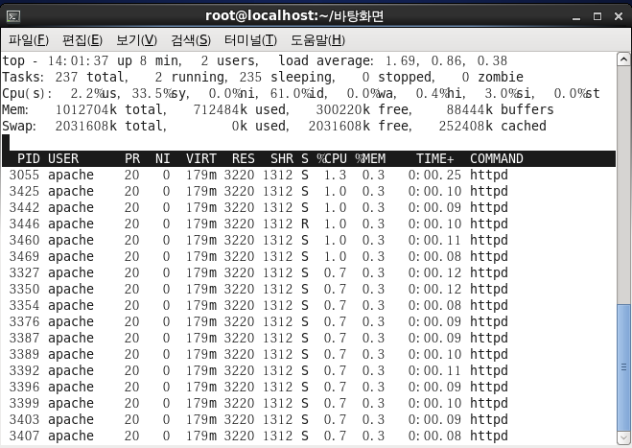Click the COMMAND column header
632x448 pixels.
click(x=497, y=158)
